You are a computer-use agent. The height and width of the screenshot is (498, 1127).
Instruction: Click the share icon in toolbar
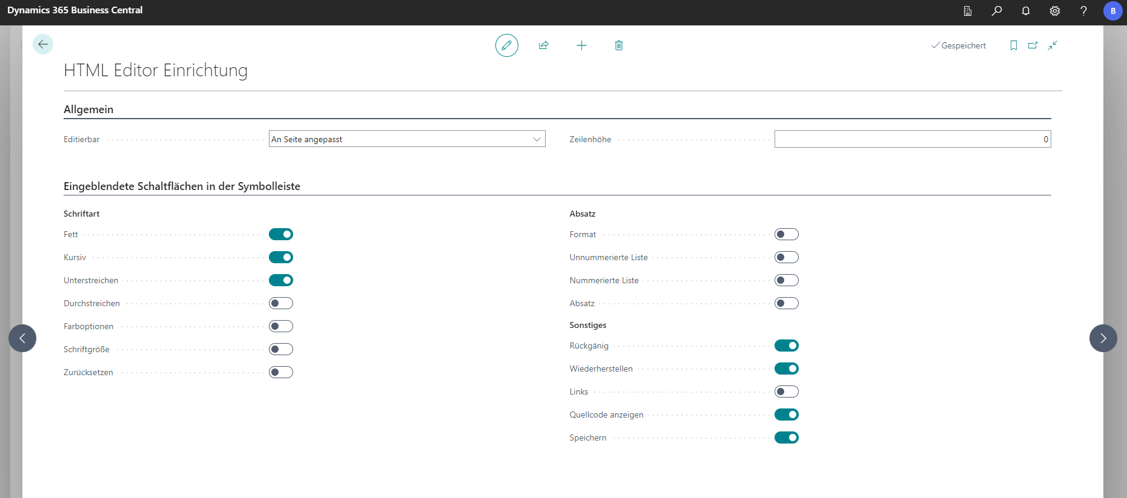(544, 45)
